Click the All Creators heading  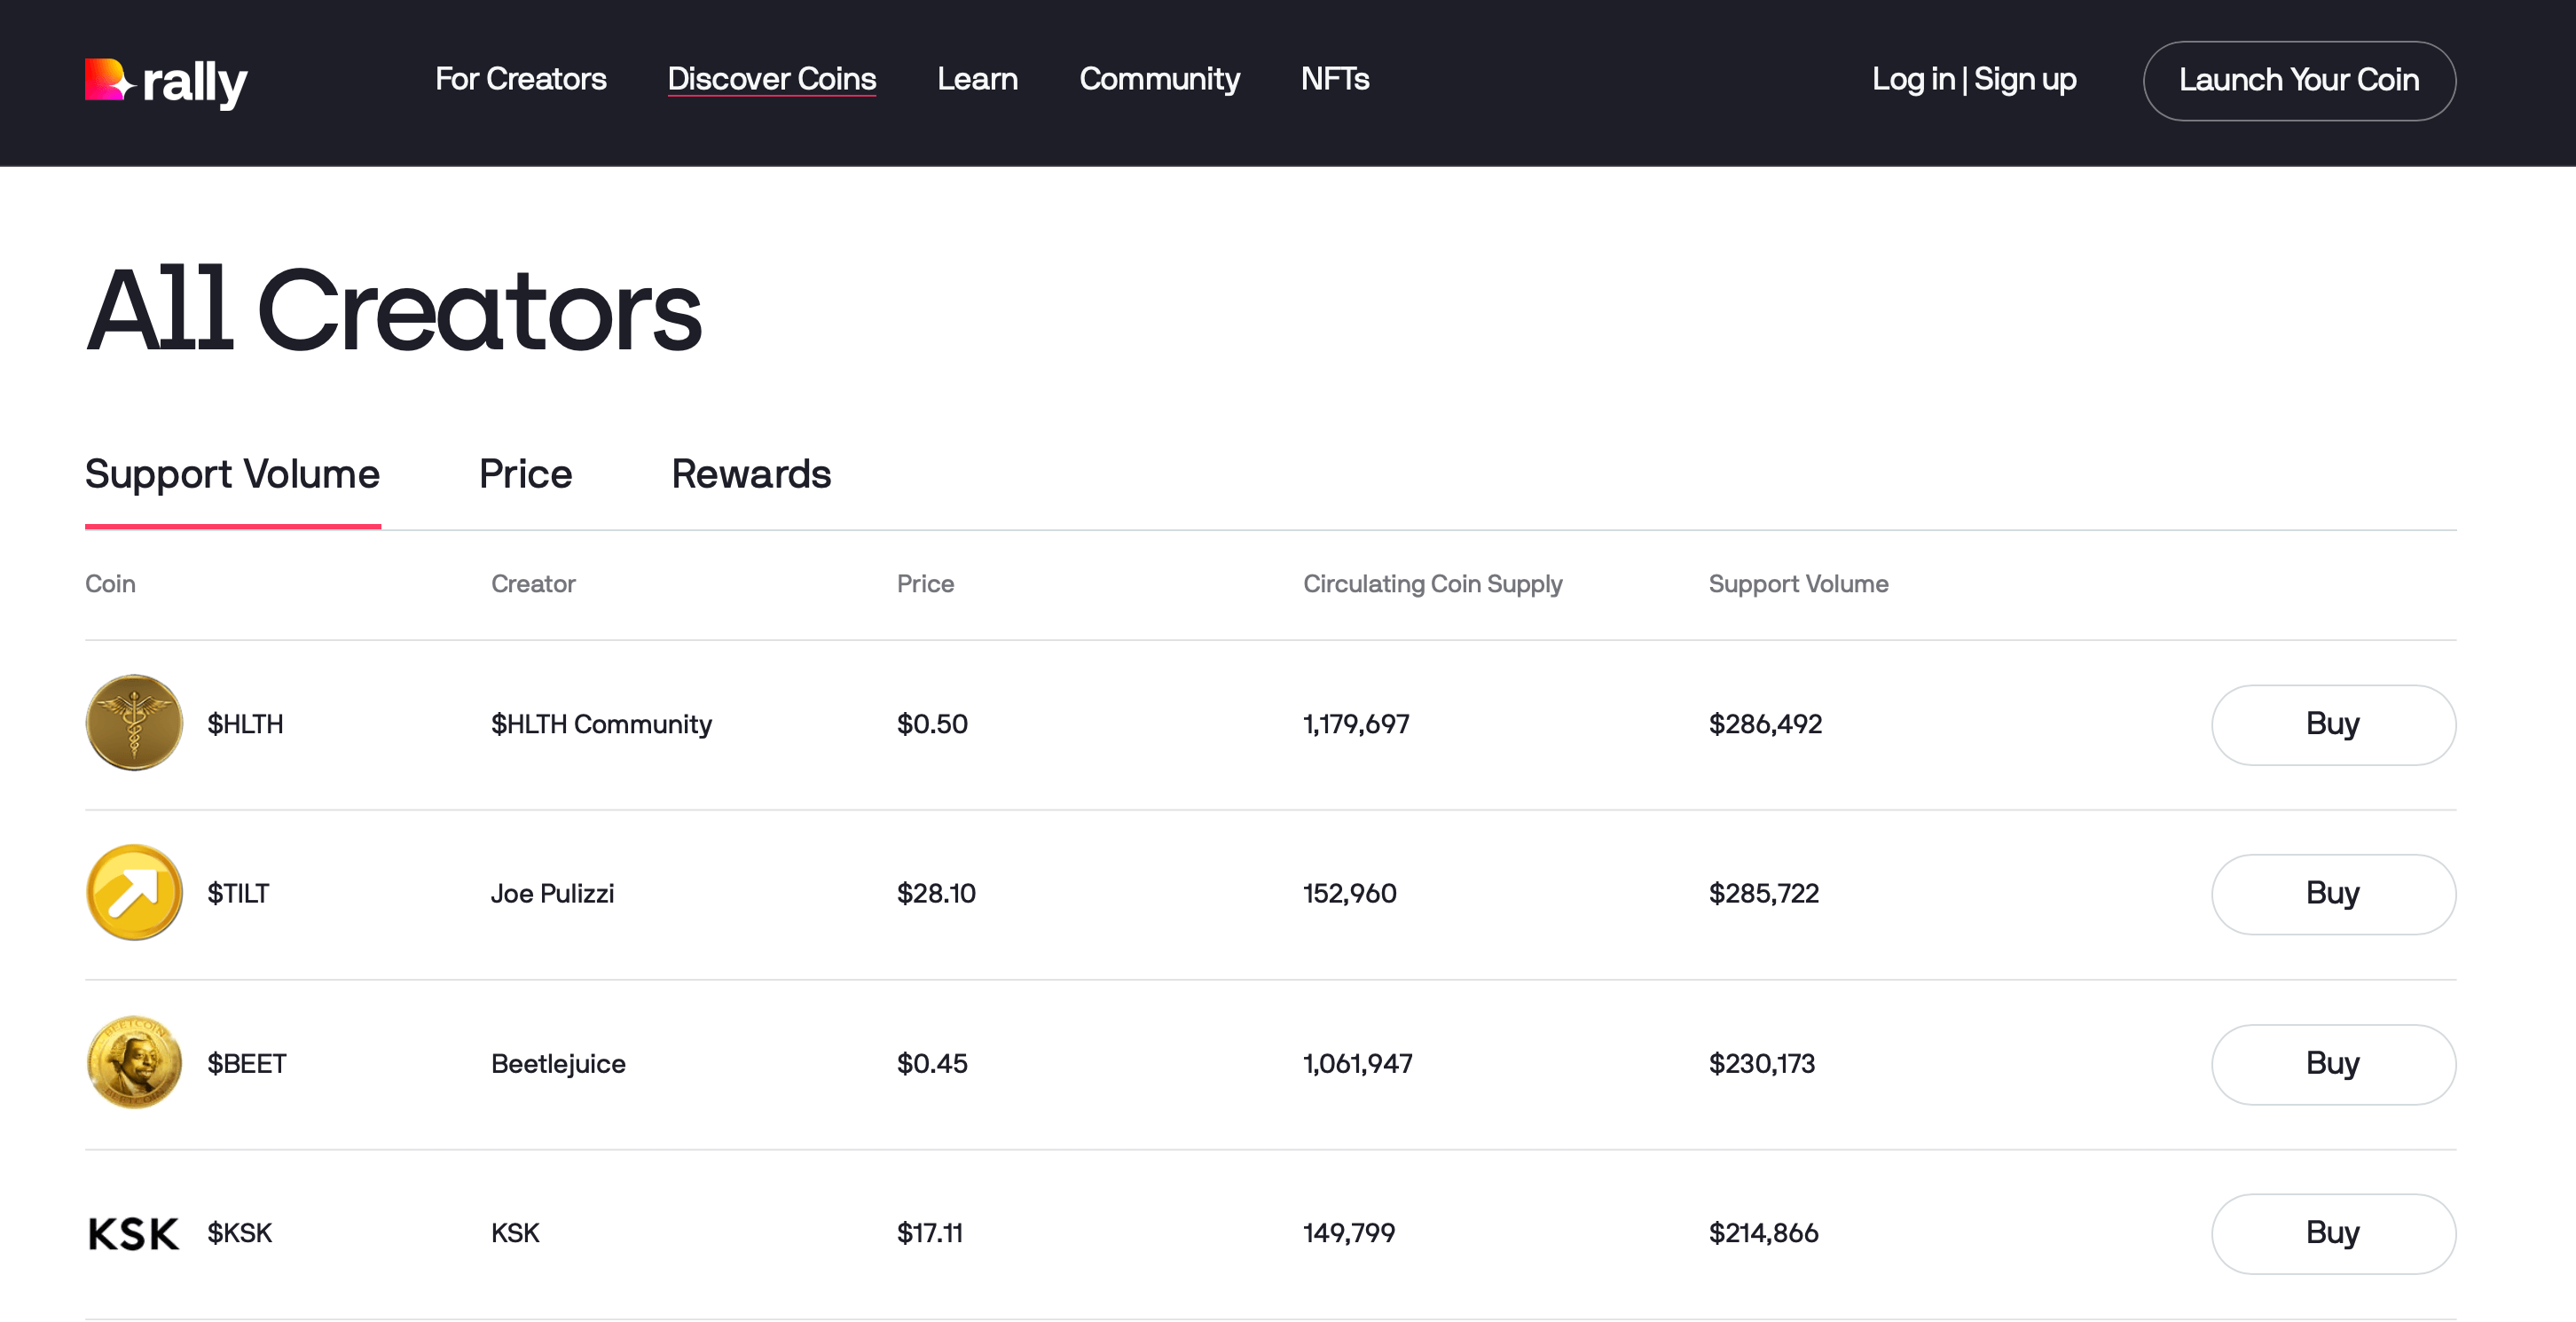(394, 309)
